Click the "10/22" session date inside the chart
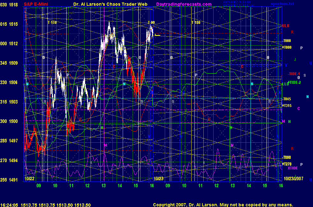This screenshot has height=207, width=313. 30,178
